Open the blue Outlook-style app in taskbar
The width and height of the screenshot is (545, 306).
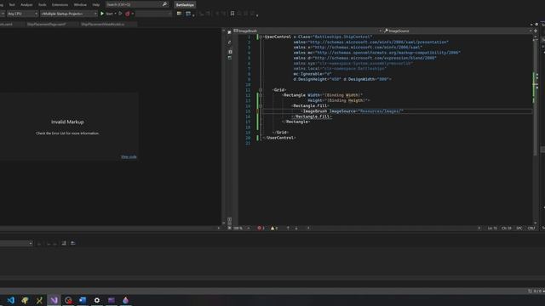(83, 300)
